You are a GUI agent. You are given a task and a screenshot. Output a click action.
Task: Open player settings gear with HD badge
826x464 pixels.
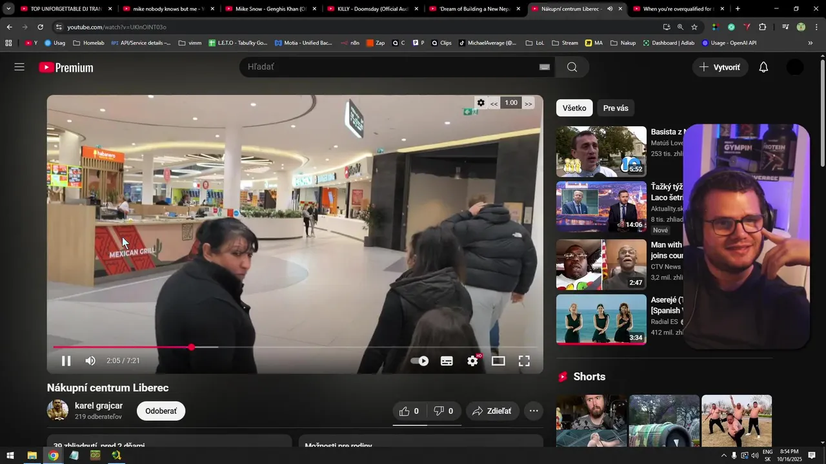pos(473,361)
